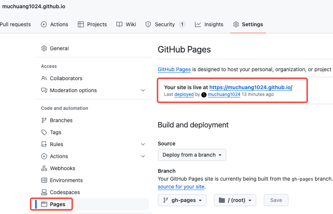
Task: Switch to the Wiki tab
Action: (126, 24)
